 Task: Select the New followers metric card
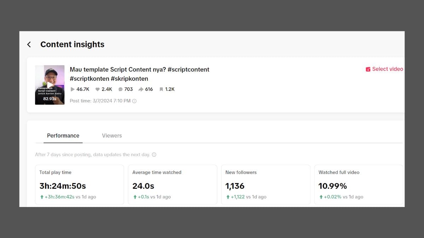(266, 184)
